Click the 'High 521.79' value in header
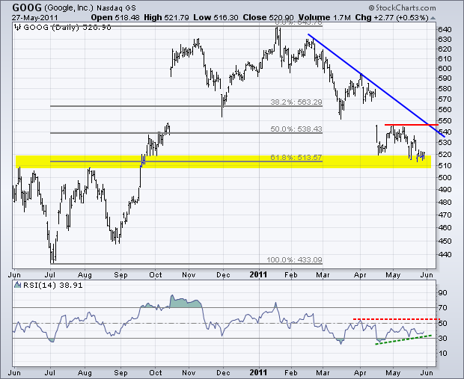The height and width of the screenshot is (379, 464). click(x=166, y=18)
